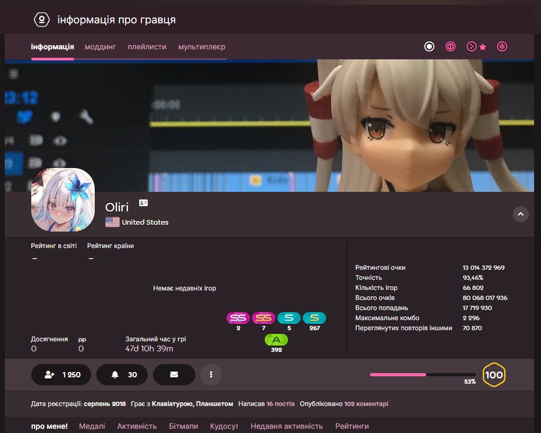Go to the про мене! section
The height and width of the screenshot is (433, 541).
click(49, 426)
